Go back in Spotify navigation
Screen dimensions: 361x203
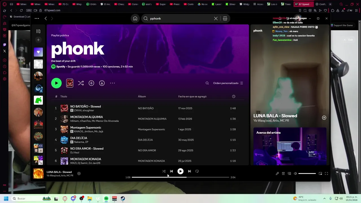pos(46,18)
